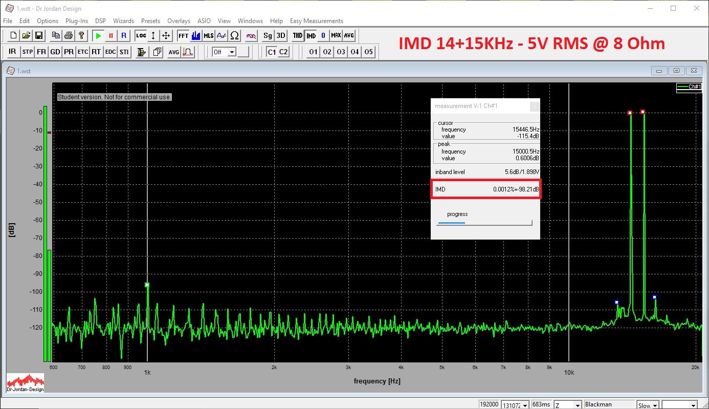Viewport: 709px width, 409px height.
Task: Open the 3D view icon
Action: pyautogui.click(x=281, y=36)
